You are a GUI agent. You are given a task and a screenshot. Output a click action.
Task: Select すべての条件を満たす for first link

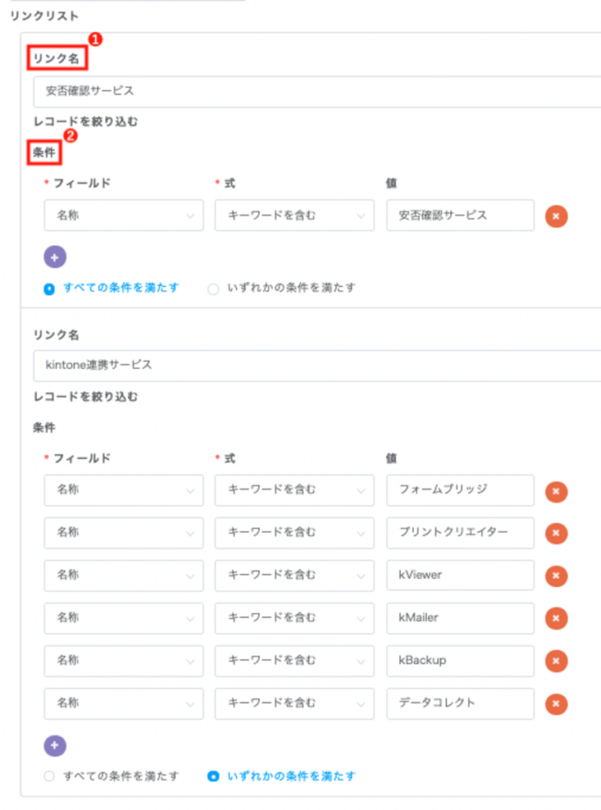(x=49, y=288)
